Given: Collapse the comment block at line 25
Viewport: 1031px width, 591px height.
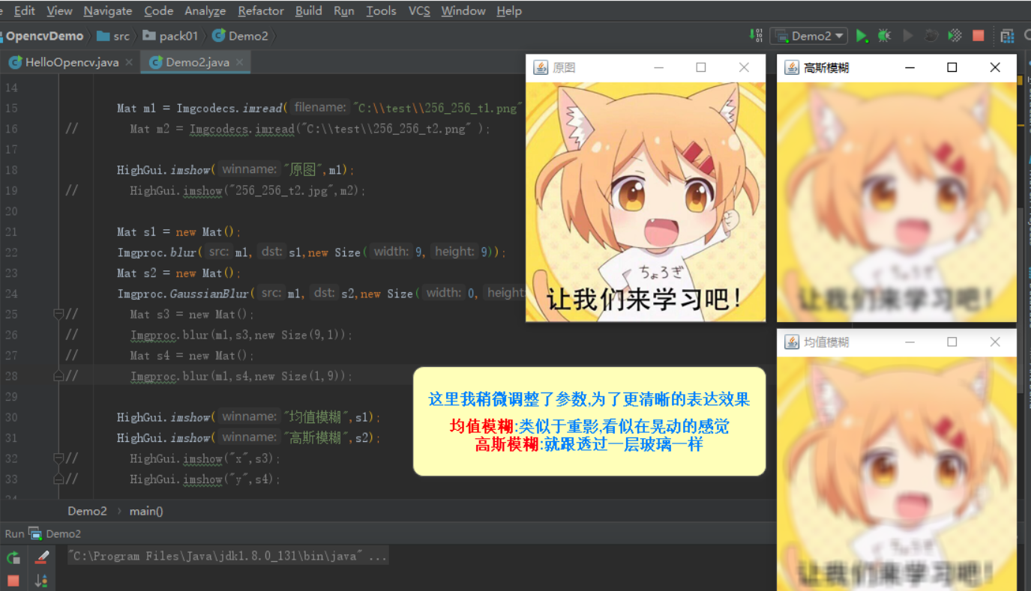Looking at the screenshot, I should coord(58,314).
